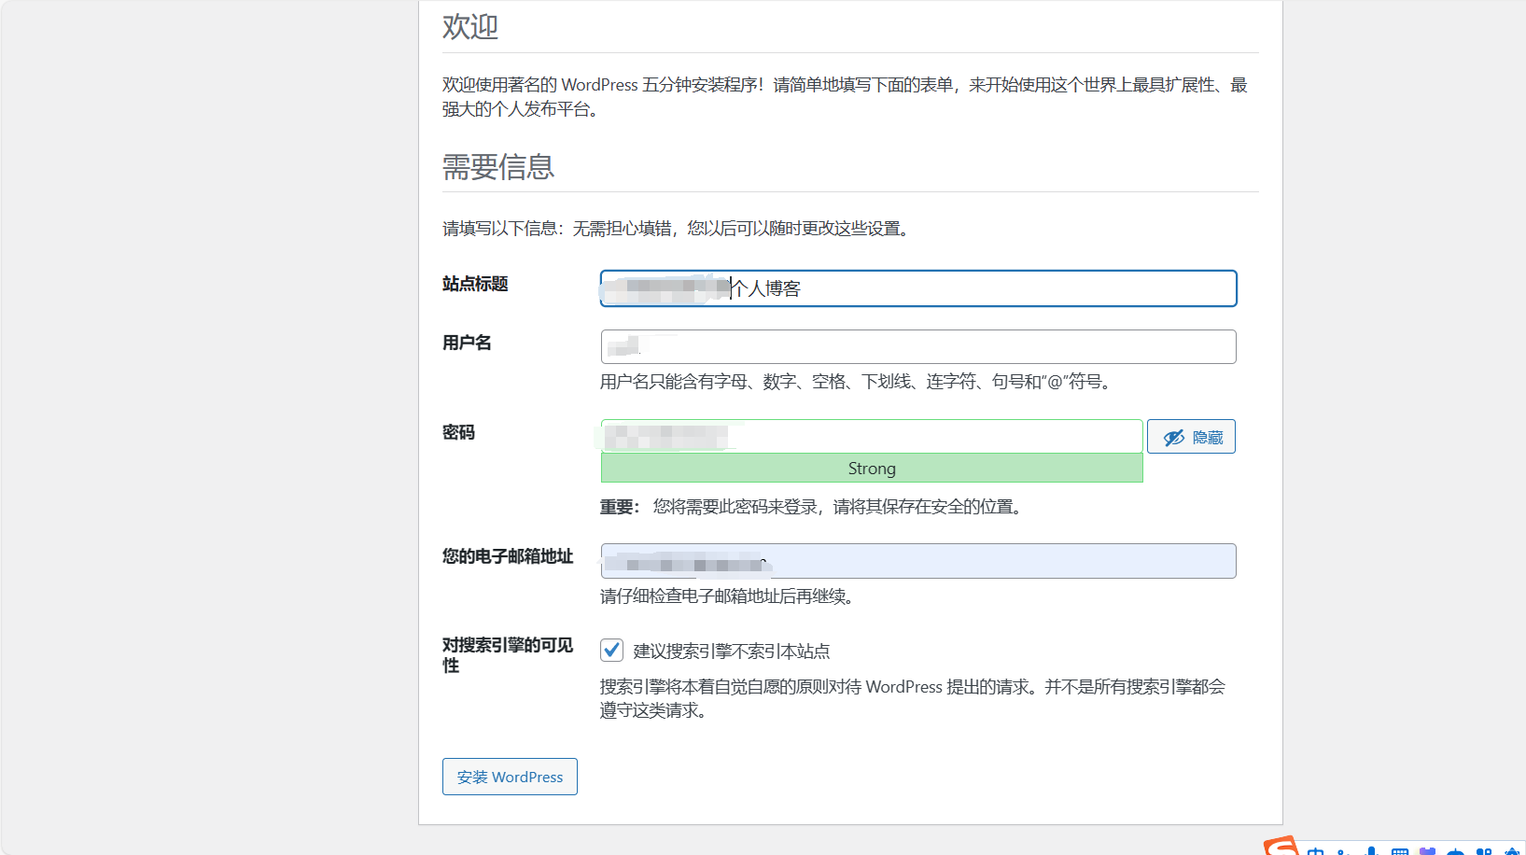Click the 对搜索引擎的可见性 label
The width and height of the screenshot is (1526, 855).
click(508, 655)
